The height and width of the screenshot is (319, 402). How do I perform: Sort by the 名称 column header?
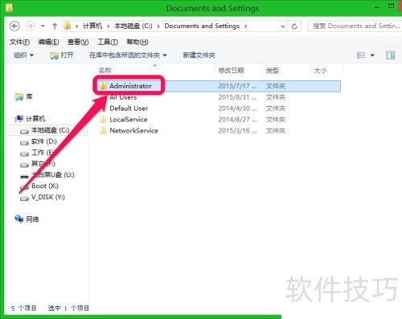(105, 71)
